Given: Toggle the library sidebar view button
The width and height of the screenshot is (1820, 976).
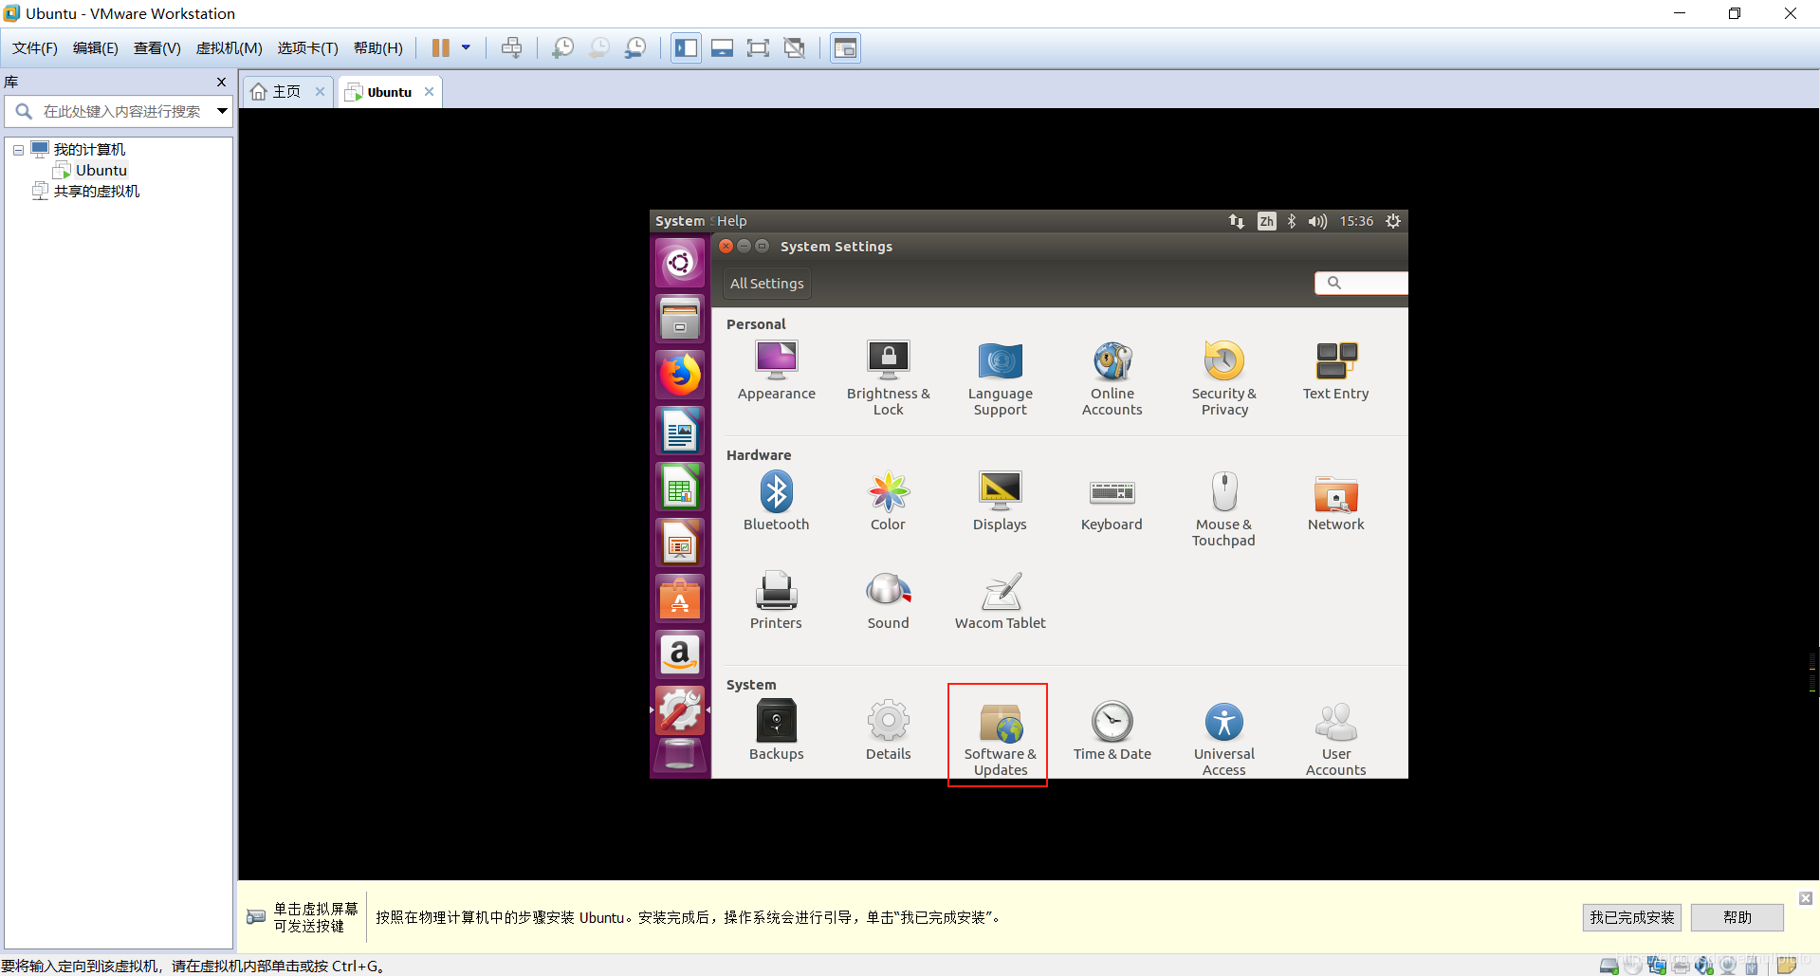Looking at the screenshot, I should coord(686,47).
